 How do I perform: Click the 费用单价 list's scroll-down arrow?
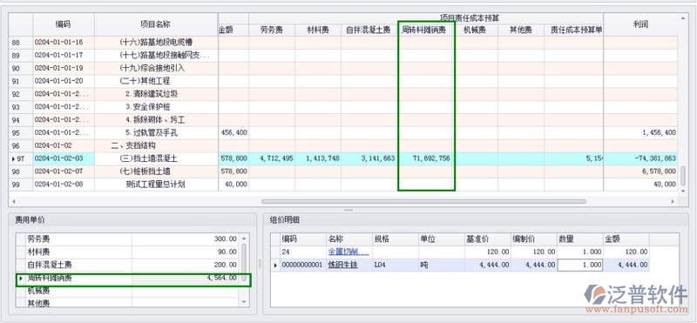pyautogui.click(x=244, y=302)
